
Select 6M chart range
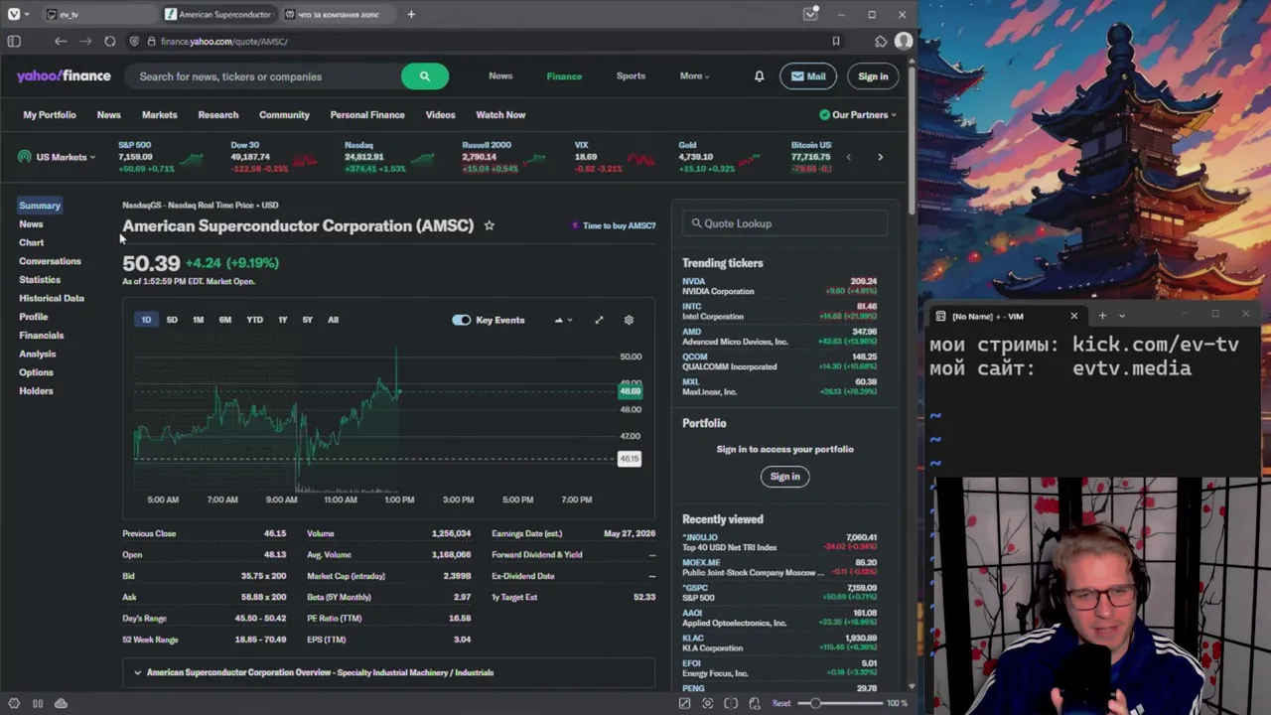(225, 320)
